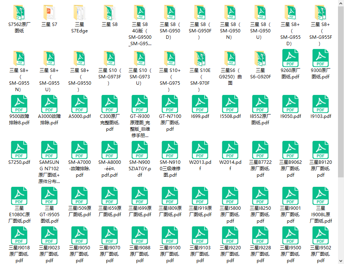Click the 三星B7722原厂图纸.pdf PDF icon
Screen dimensions: 344x264
point(260,150)
